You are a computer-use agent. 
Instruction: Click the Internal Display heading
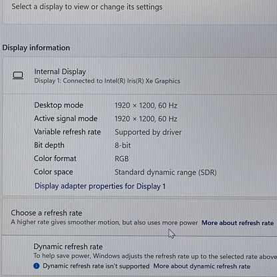pos(60,72)
